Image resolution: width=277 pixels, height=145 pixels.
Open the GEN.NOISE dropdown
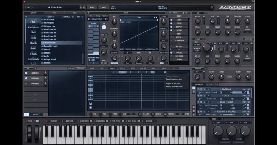pyautogui.click(x=114, y=53)
